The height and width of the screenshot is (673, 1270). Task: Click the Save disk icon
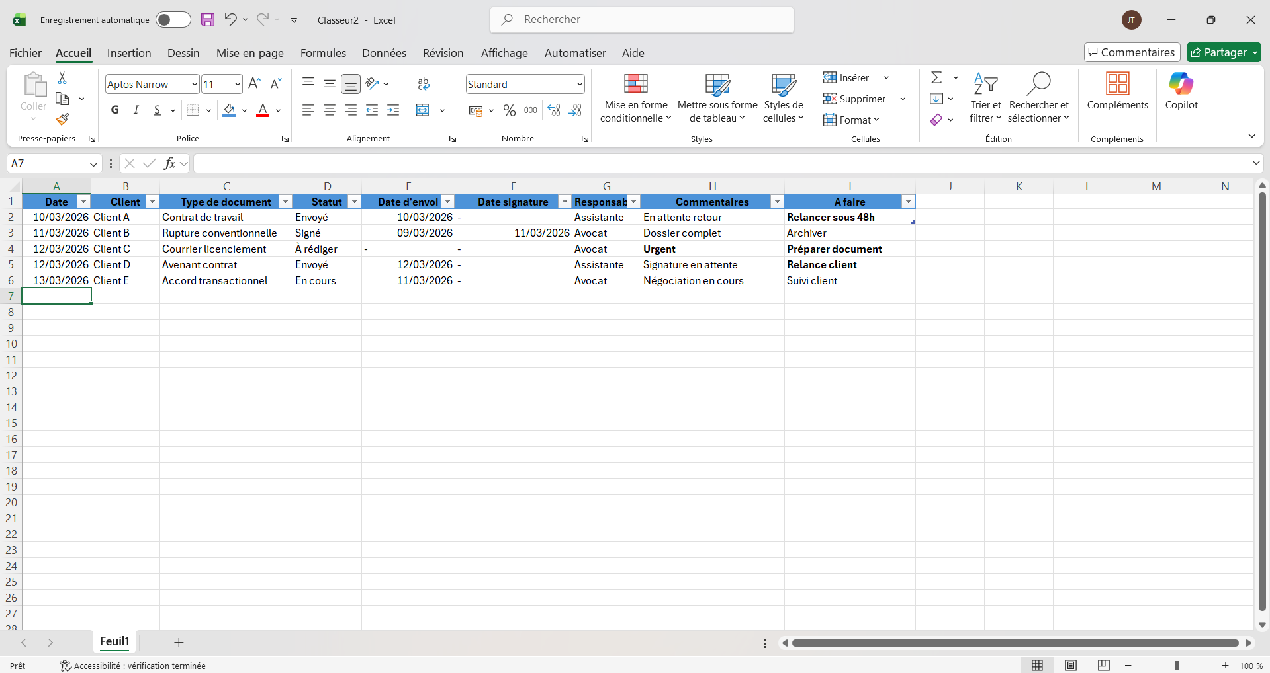(208, 20)
